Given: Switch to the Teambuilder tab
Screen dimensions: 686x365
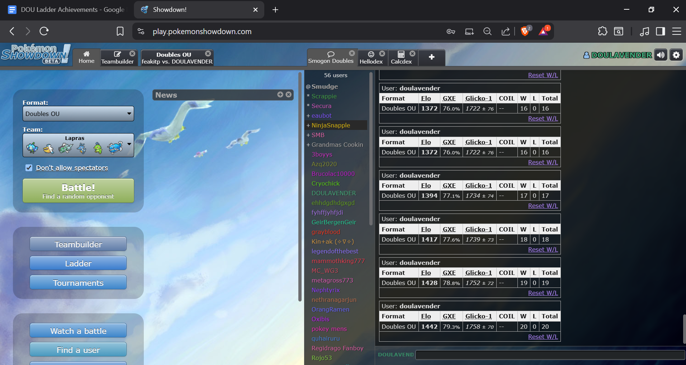Looking at the screenshot, I should click(x=117, y=57).
